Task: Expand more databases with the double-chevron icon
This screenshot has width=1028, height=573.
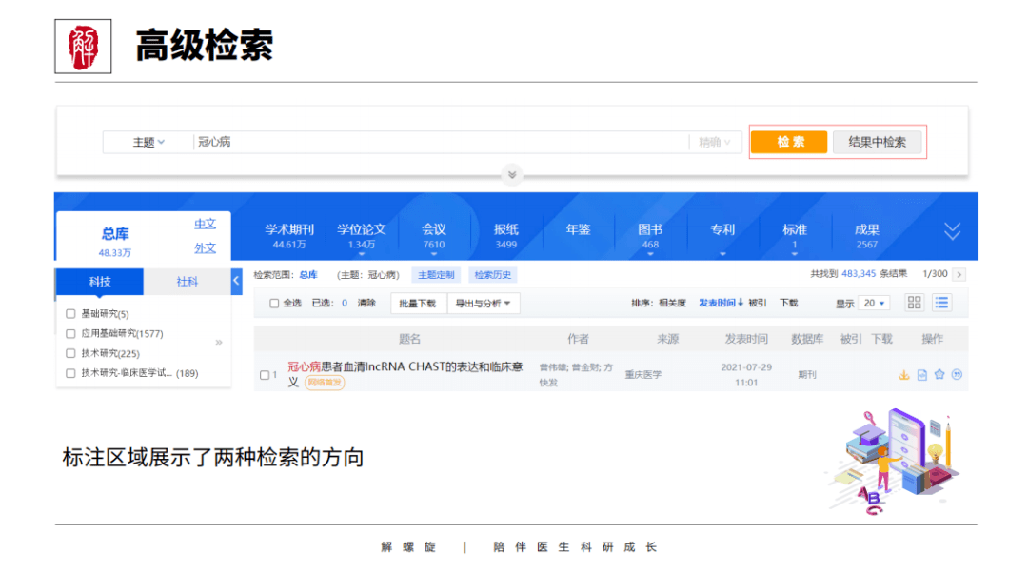Action: (x=952, y=230)
